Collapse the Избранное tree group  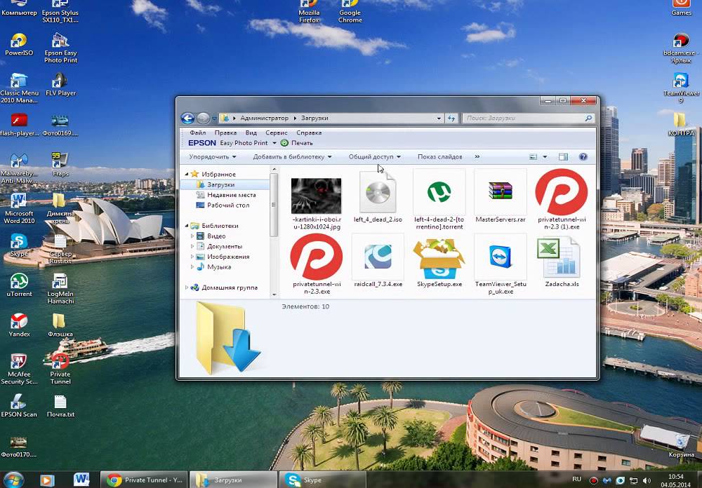click(187, 174)
